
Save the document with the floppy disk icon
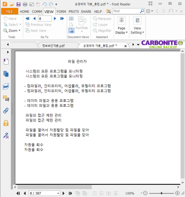click(x=18, y=4)
